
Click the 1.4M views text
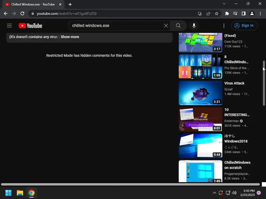232,94
